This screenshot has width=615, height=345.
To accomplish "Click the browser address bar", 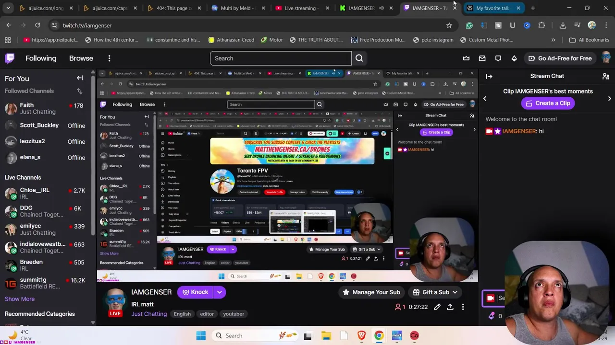I will (250, 25).
